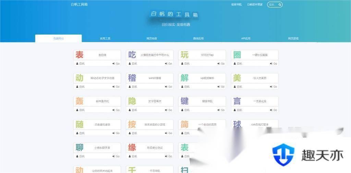
Task: Click the teal 解 character icon
Action: 185,78
